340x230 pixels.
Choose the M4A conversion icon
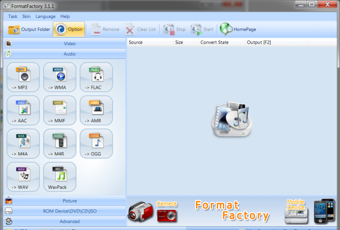(23, 144)
